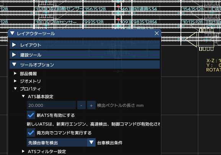Click the 検出ベクトルの長さ value field
This screenshot has height=155, width=221.
(51, 105)
